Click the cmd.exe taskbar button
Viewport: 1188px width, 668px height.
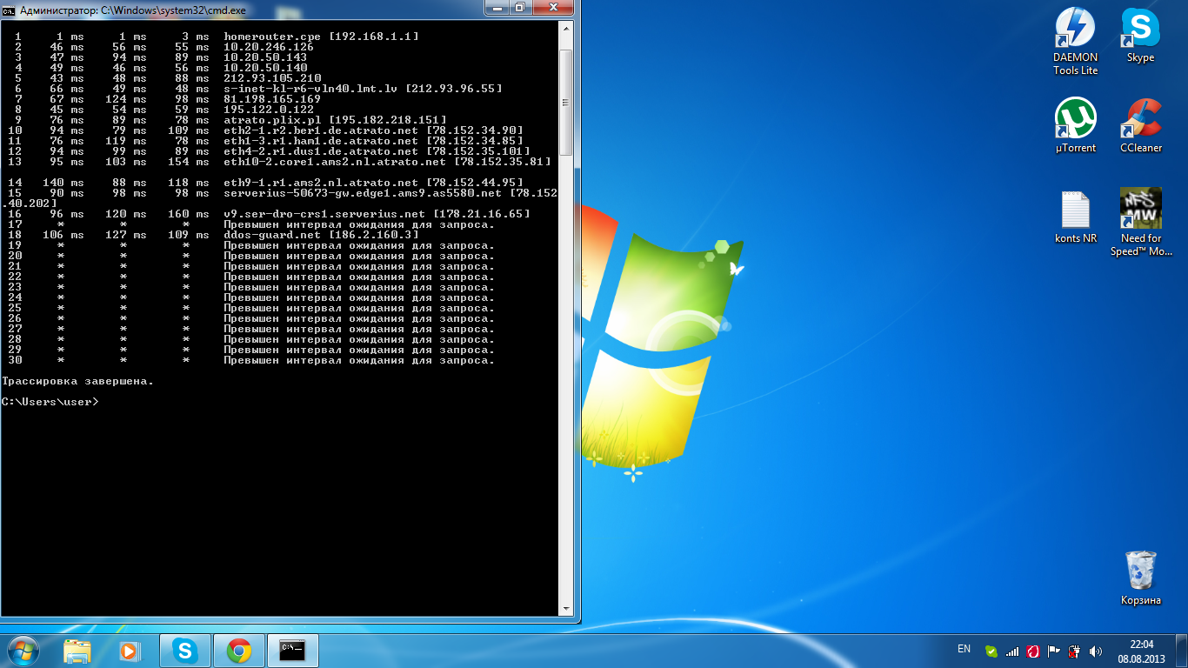[293, 651]
